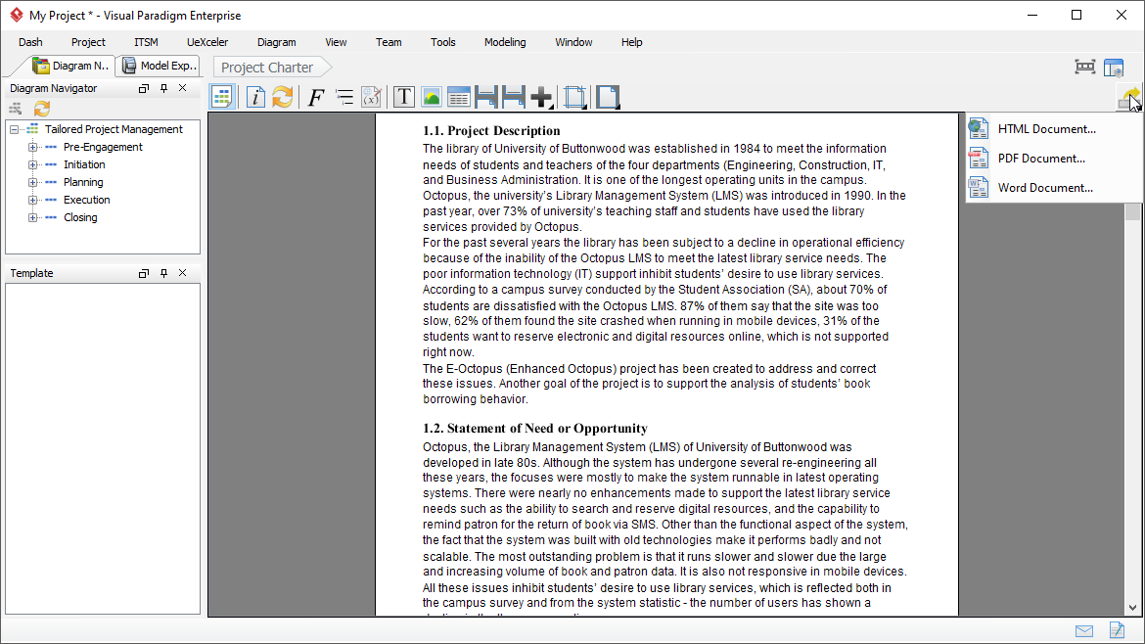Click the document scrollbar down arrow
This screenshot has height=644, width=1145.
click(x=1132, y=608)
